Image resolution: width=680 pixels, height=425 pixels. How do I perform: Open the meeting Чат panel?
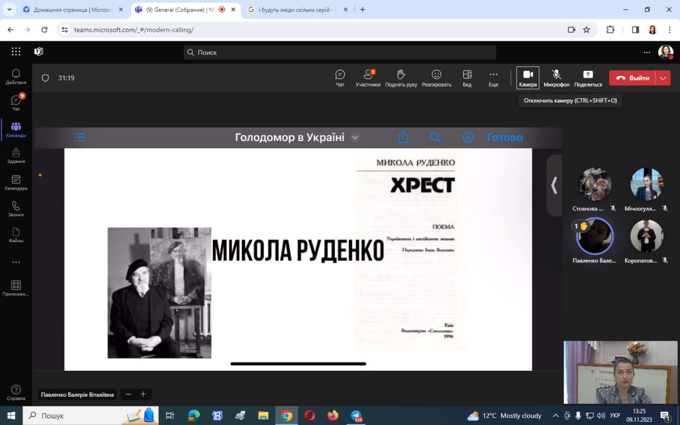(340, 78)
